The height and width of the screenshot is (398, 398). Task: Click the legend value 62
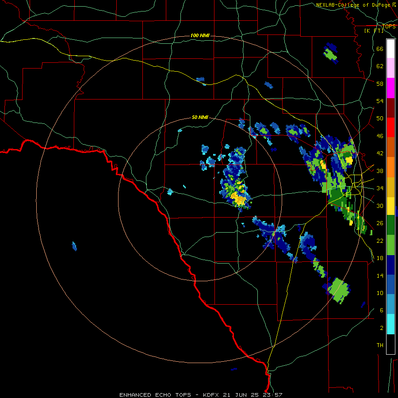click(x=380, y=66)
